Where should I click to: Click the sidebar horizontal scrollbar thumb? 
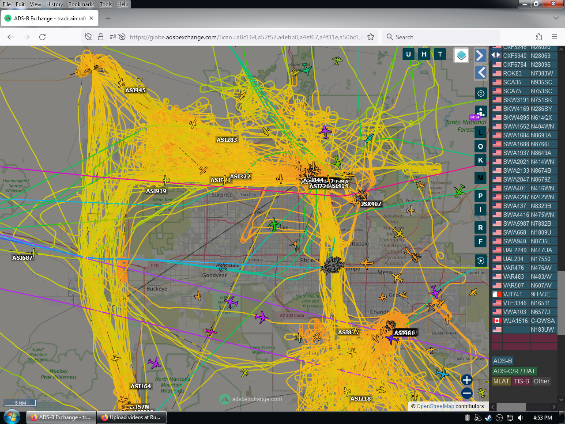pos(511,407)
